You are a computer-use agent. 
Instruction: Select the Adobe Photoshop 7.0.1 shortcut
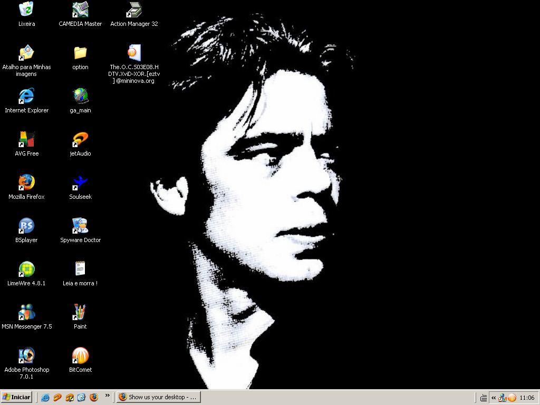(26, 355)
